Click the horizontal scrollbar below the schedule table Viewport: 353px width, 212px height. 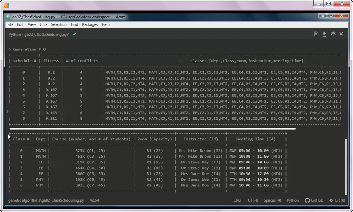coord(152,128)
